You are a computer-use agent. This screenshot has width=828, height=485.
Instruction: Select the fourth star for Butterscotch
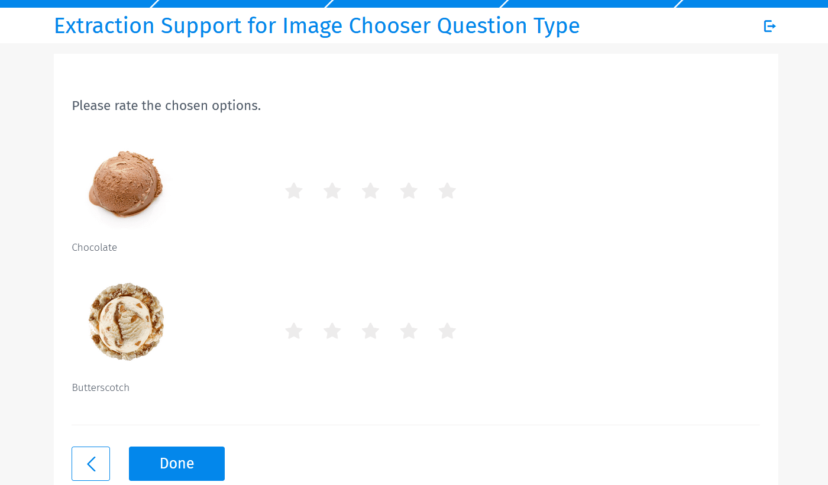point(409,331)
